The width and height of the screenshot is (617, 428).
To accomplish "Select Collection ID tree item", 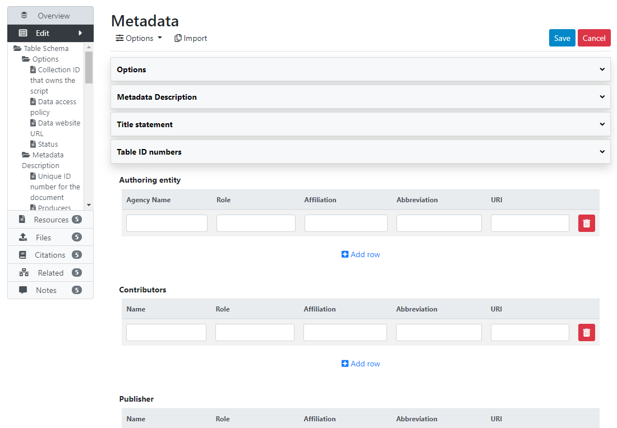I will 55,80.
